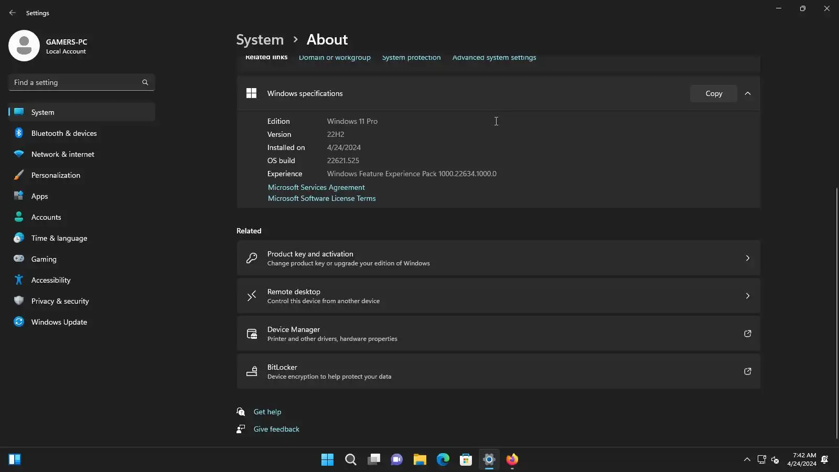The height and width of the screenshot is (472, 839).
Task: Open the Widgets panel from the taskbar
Action: pos(15,459)
